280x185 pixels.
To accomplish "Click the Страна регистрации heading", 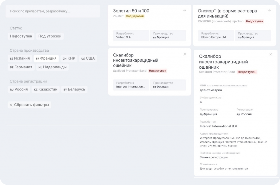I will [x=28, y=81].
